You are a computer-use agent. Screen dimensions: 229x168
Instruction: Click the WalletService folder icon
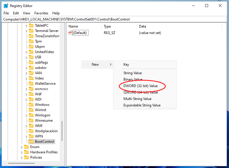coord(31,83)
